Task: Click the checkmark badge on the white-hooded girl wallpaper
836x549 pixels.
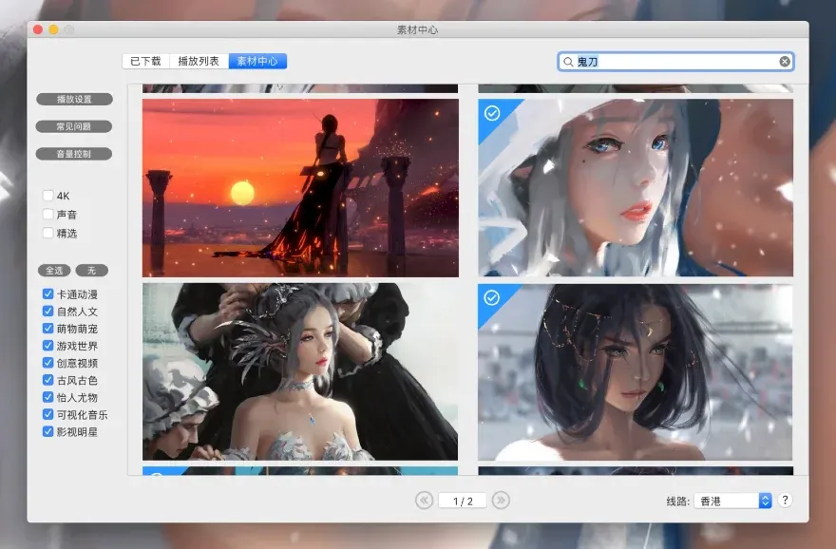Action: [x=492, y=113]
